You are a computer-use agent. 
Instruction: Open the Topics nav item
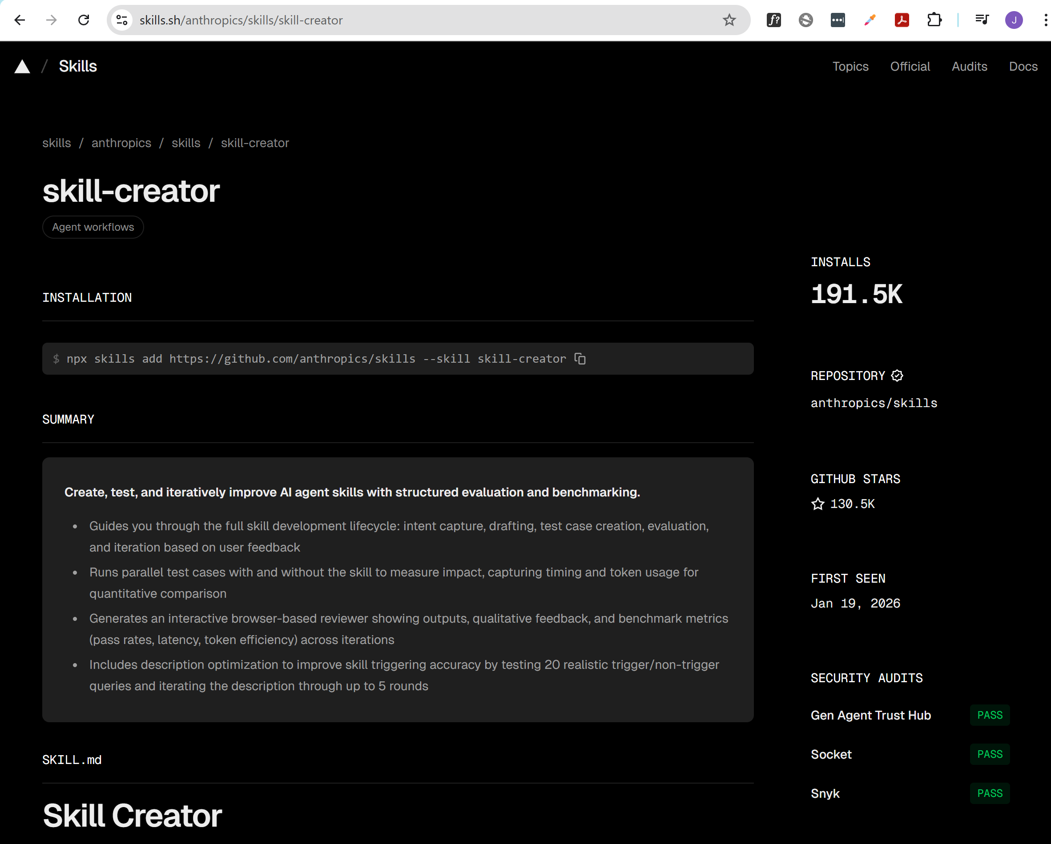coord(850,67)
